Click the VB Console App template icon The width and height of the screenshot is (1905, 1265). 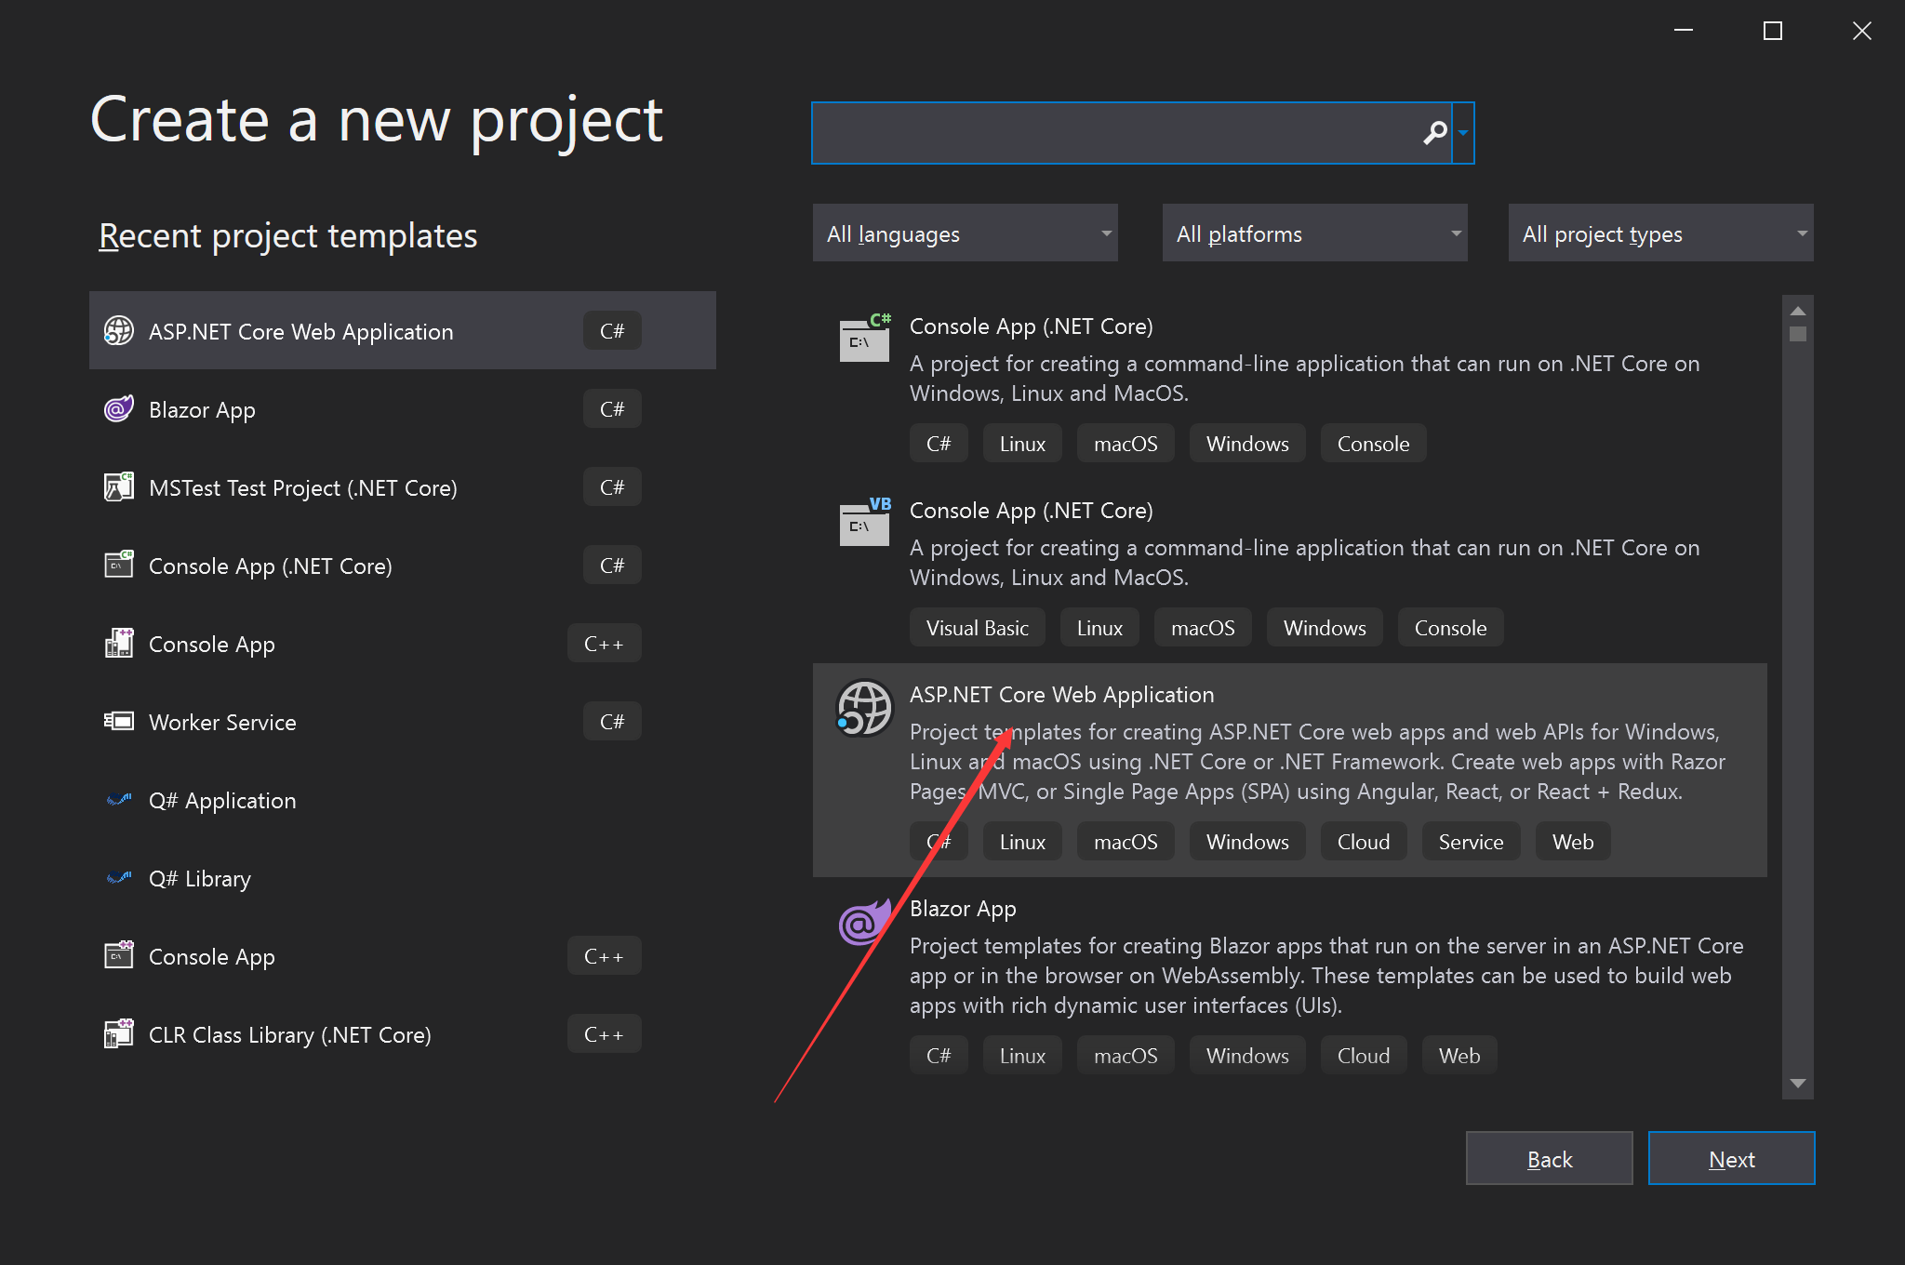coord(865,524)
